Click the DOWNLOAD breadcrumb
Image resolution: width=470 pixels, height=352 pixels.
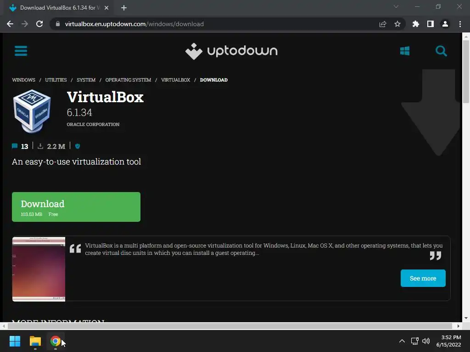pos(214,80)
